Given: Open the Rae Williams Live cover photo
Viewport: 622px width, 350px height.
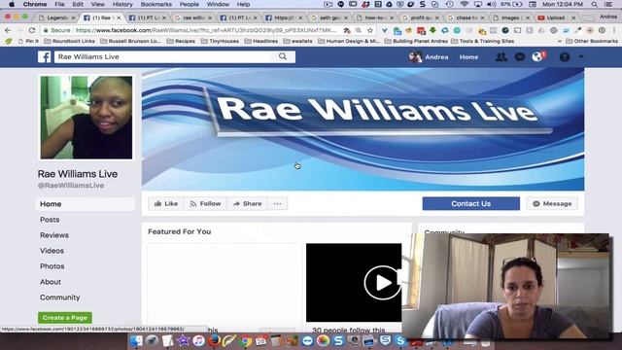Looking at the screenshot, I should coord(363,129).
